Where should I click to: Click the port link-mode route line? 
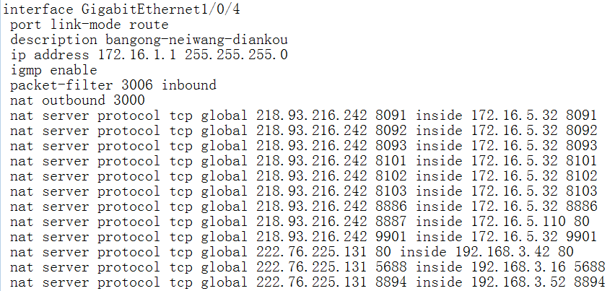tap(89, 25)
